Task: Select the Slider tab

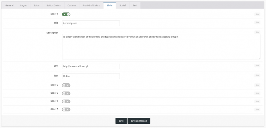Action: point(110,5)
